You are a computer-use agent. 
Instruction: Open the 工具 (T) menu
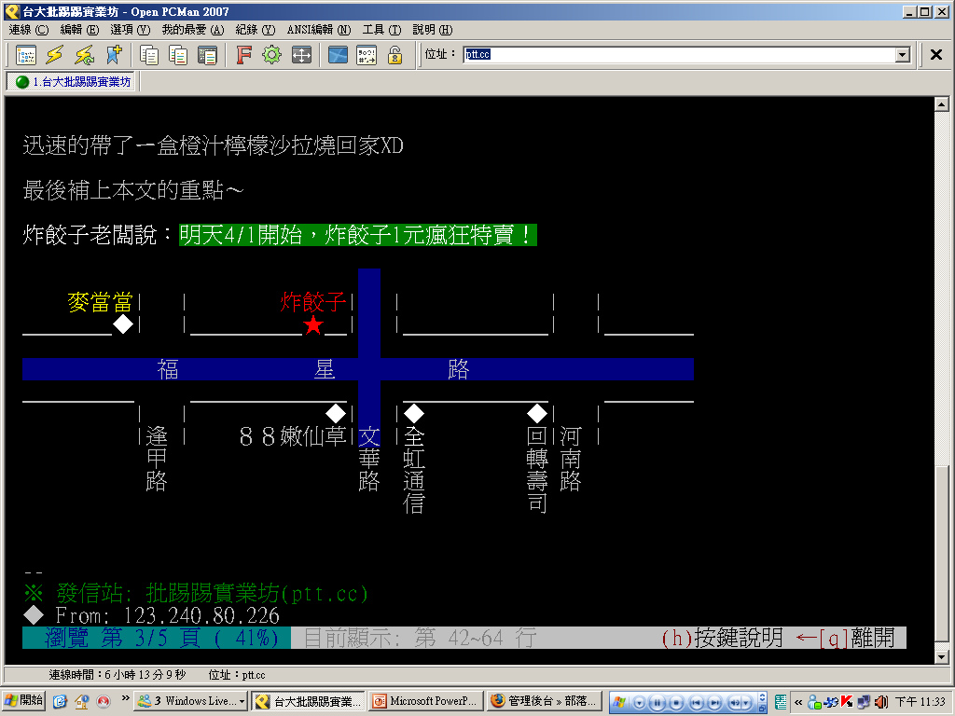(x=381, y=29)
